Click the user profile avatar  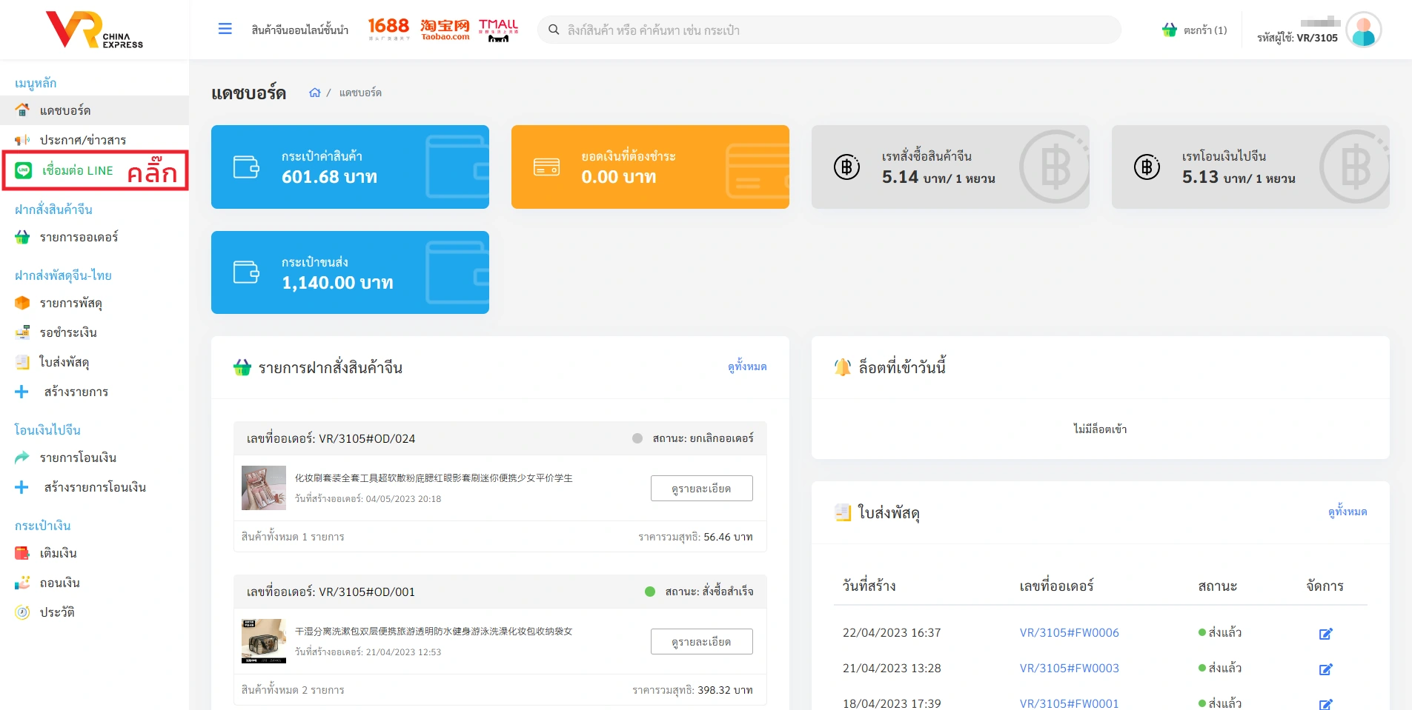(x=1363, y=30)
